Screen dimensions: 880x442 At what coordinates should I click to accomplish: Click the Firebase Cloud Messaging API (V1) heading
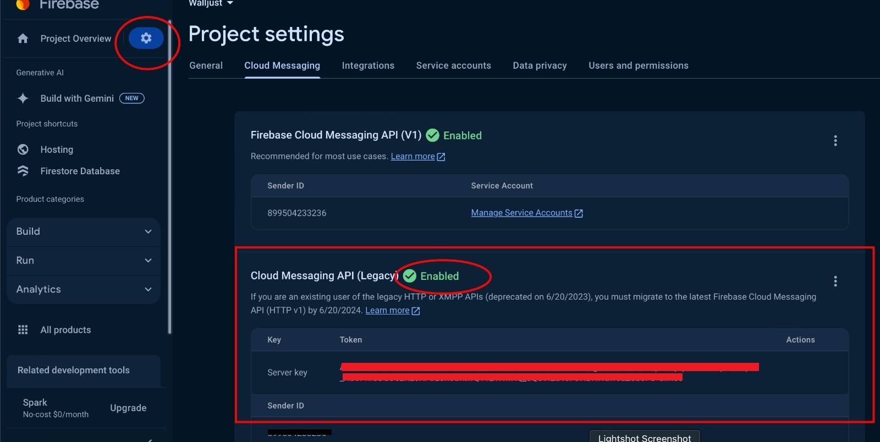click(x=336, y=135)
